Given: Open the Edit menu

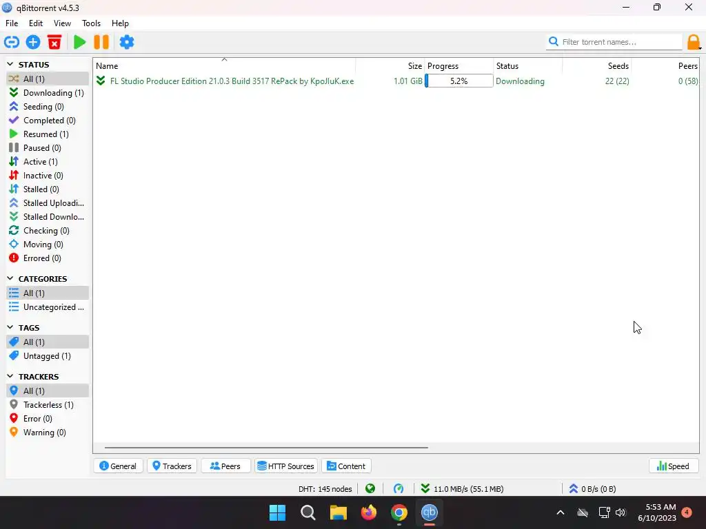Looking at the screenshot, I should (36, 23).
